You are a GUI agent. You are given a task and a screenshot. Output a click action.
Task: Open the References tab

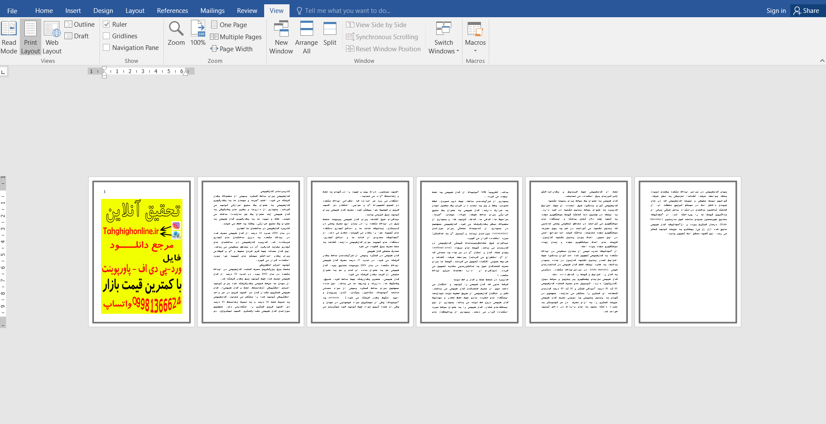pos(173,10)
